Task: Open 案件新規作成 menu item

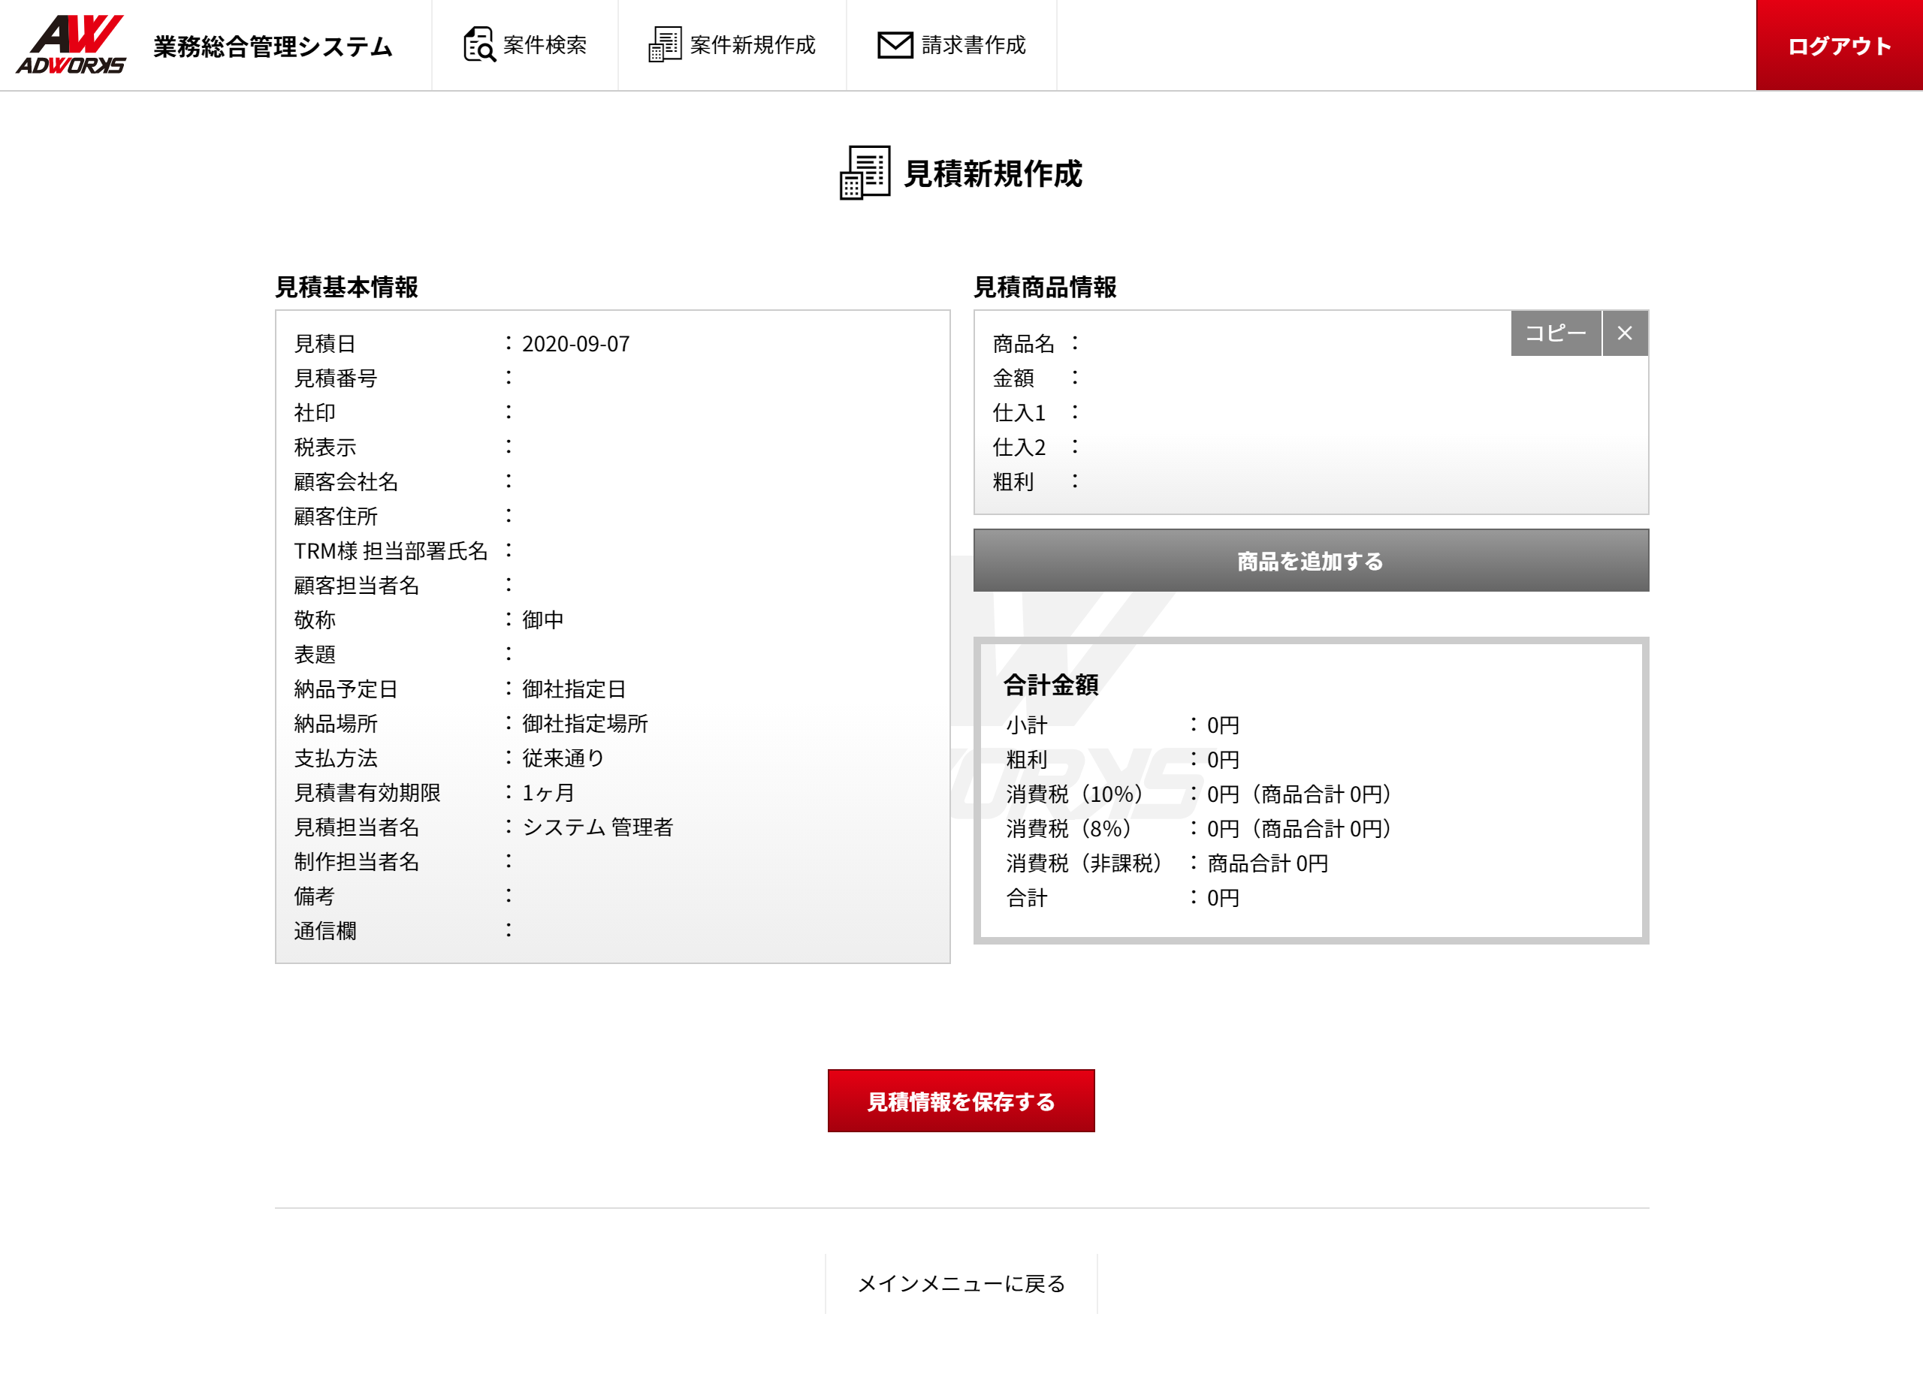Action: (732, 45)
